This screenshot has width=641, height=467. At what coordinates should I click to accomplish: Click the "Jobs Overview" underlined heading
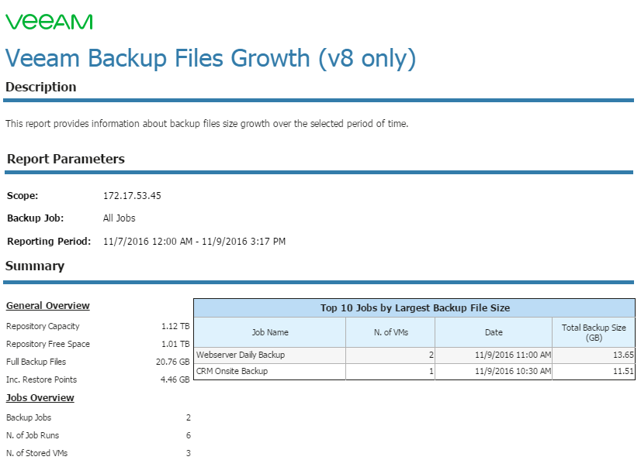40,398
